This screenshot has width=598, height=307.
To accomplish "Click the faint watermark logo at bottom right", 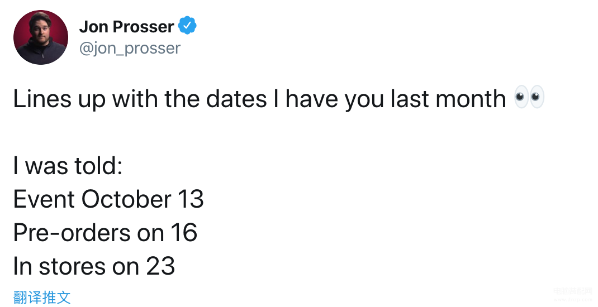I will coord(572,294).
